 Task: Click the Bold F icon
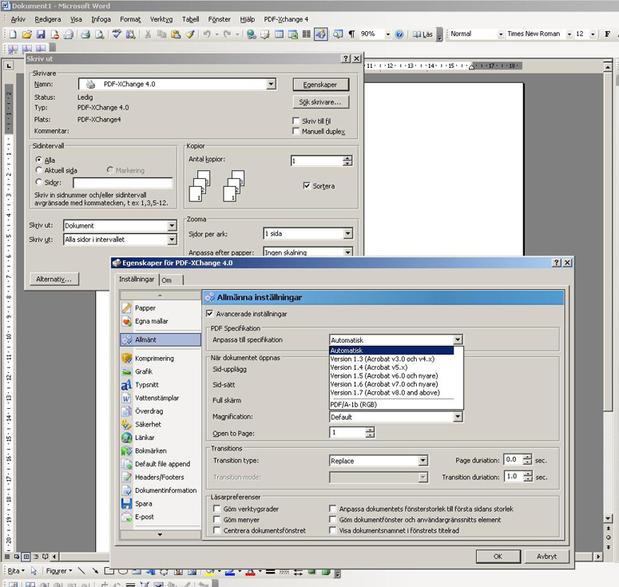click(607, 34)
